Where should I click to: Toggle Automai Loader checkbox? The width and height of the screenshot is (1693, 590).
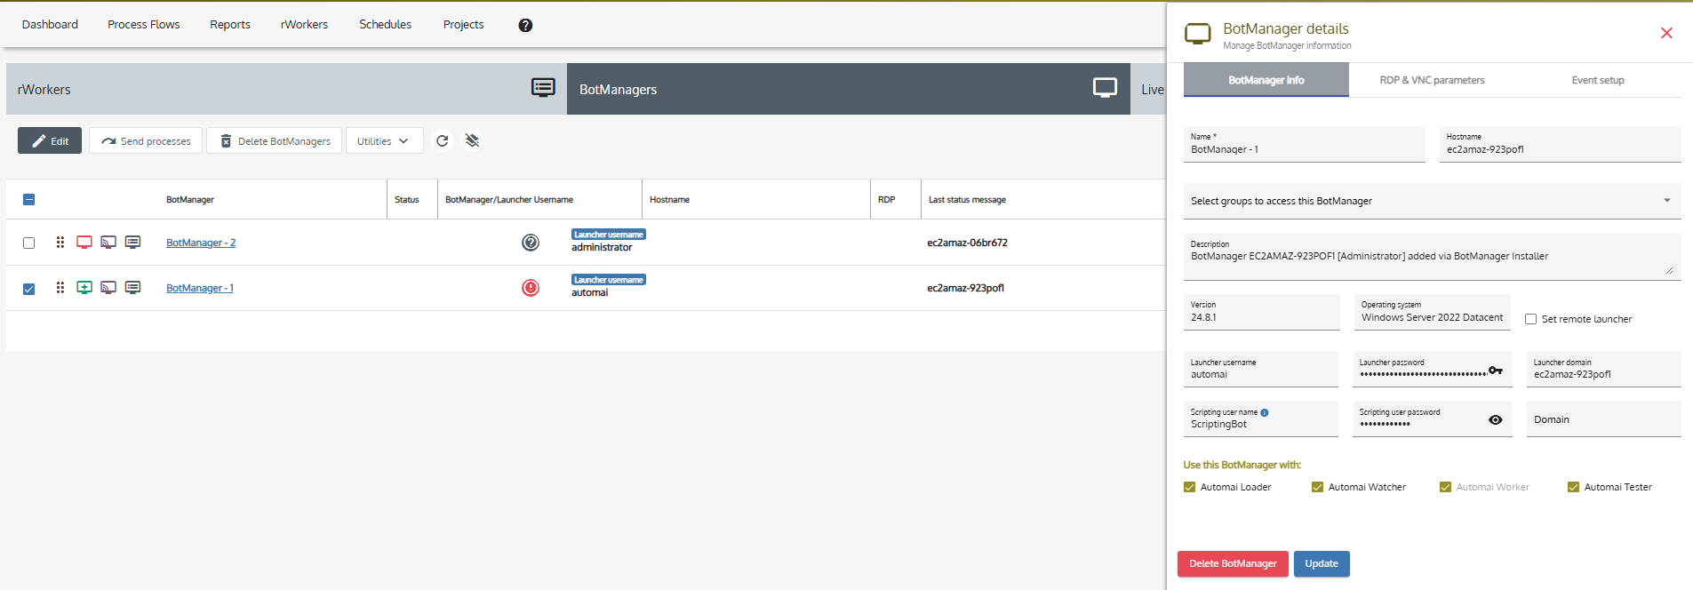point(1189,487)
